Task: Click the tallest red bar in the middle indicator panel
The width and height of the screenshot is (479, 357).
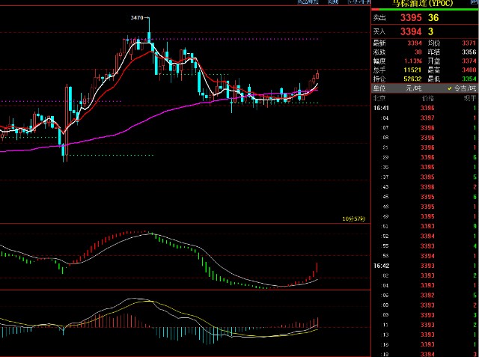Action: (317, 269)
